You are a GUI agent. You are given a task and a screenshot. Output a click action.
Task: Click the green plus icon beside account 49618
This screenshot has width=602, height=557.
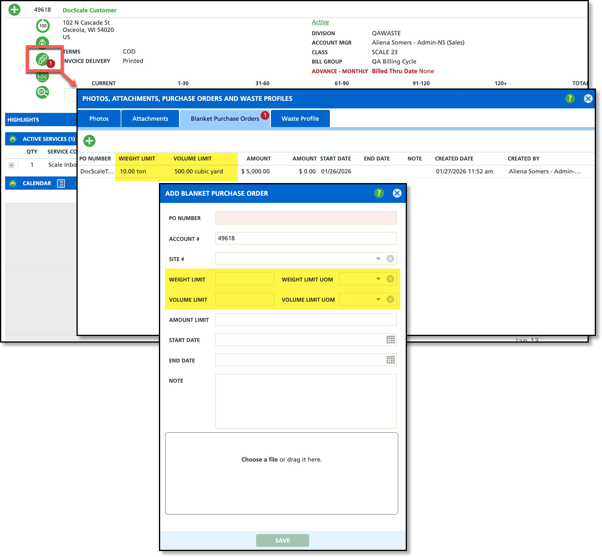tap(14, 10)
